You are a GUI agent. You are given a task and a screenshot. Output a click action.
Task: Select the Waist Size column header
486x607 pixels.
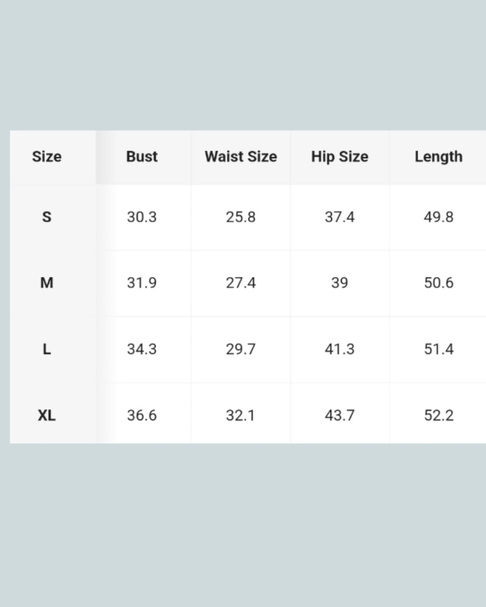(x=241, y=157)
